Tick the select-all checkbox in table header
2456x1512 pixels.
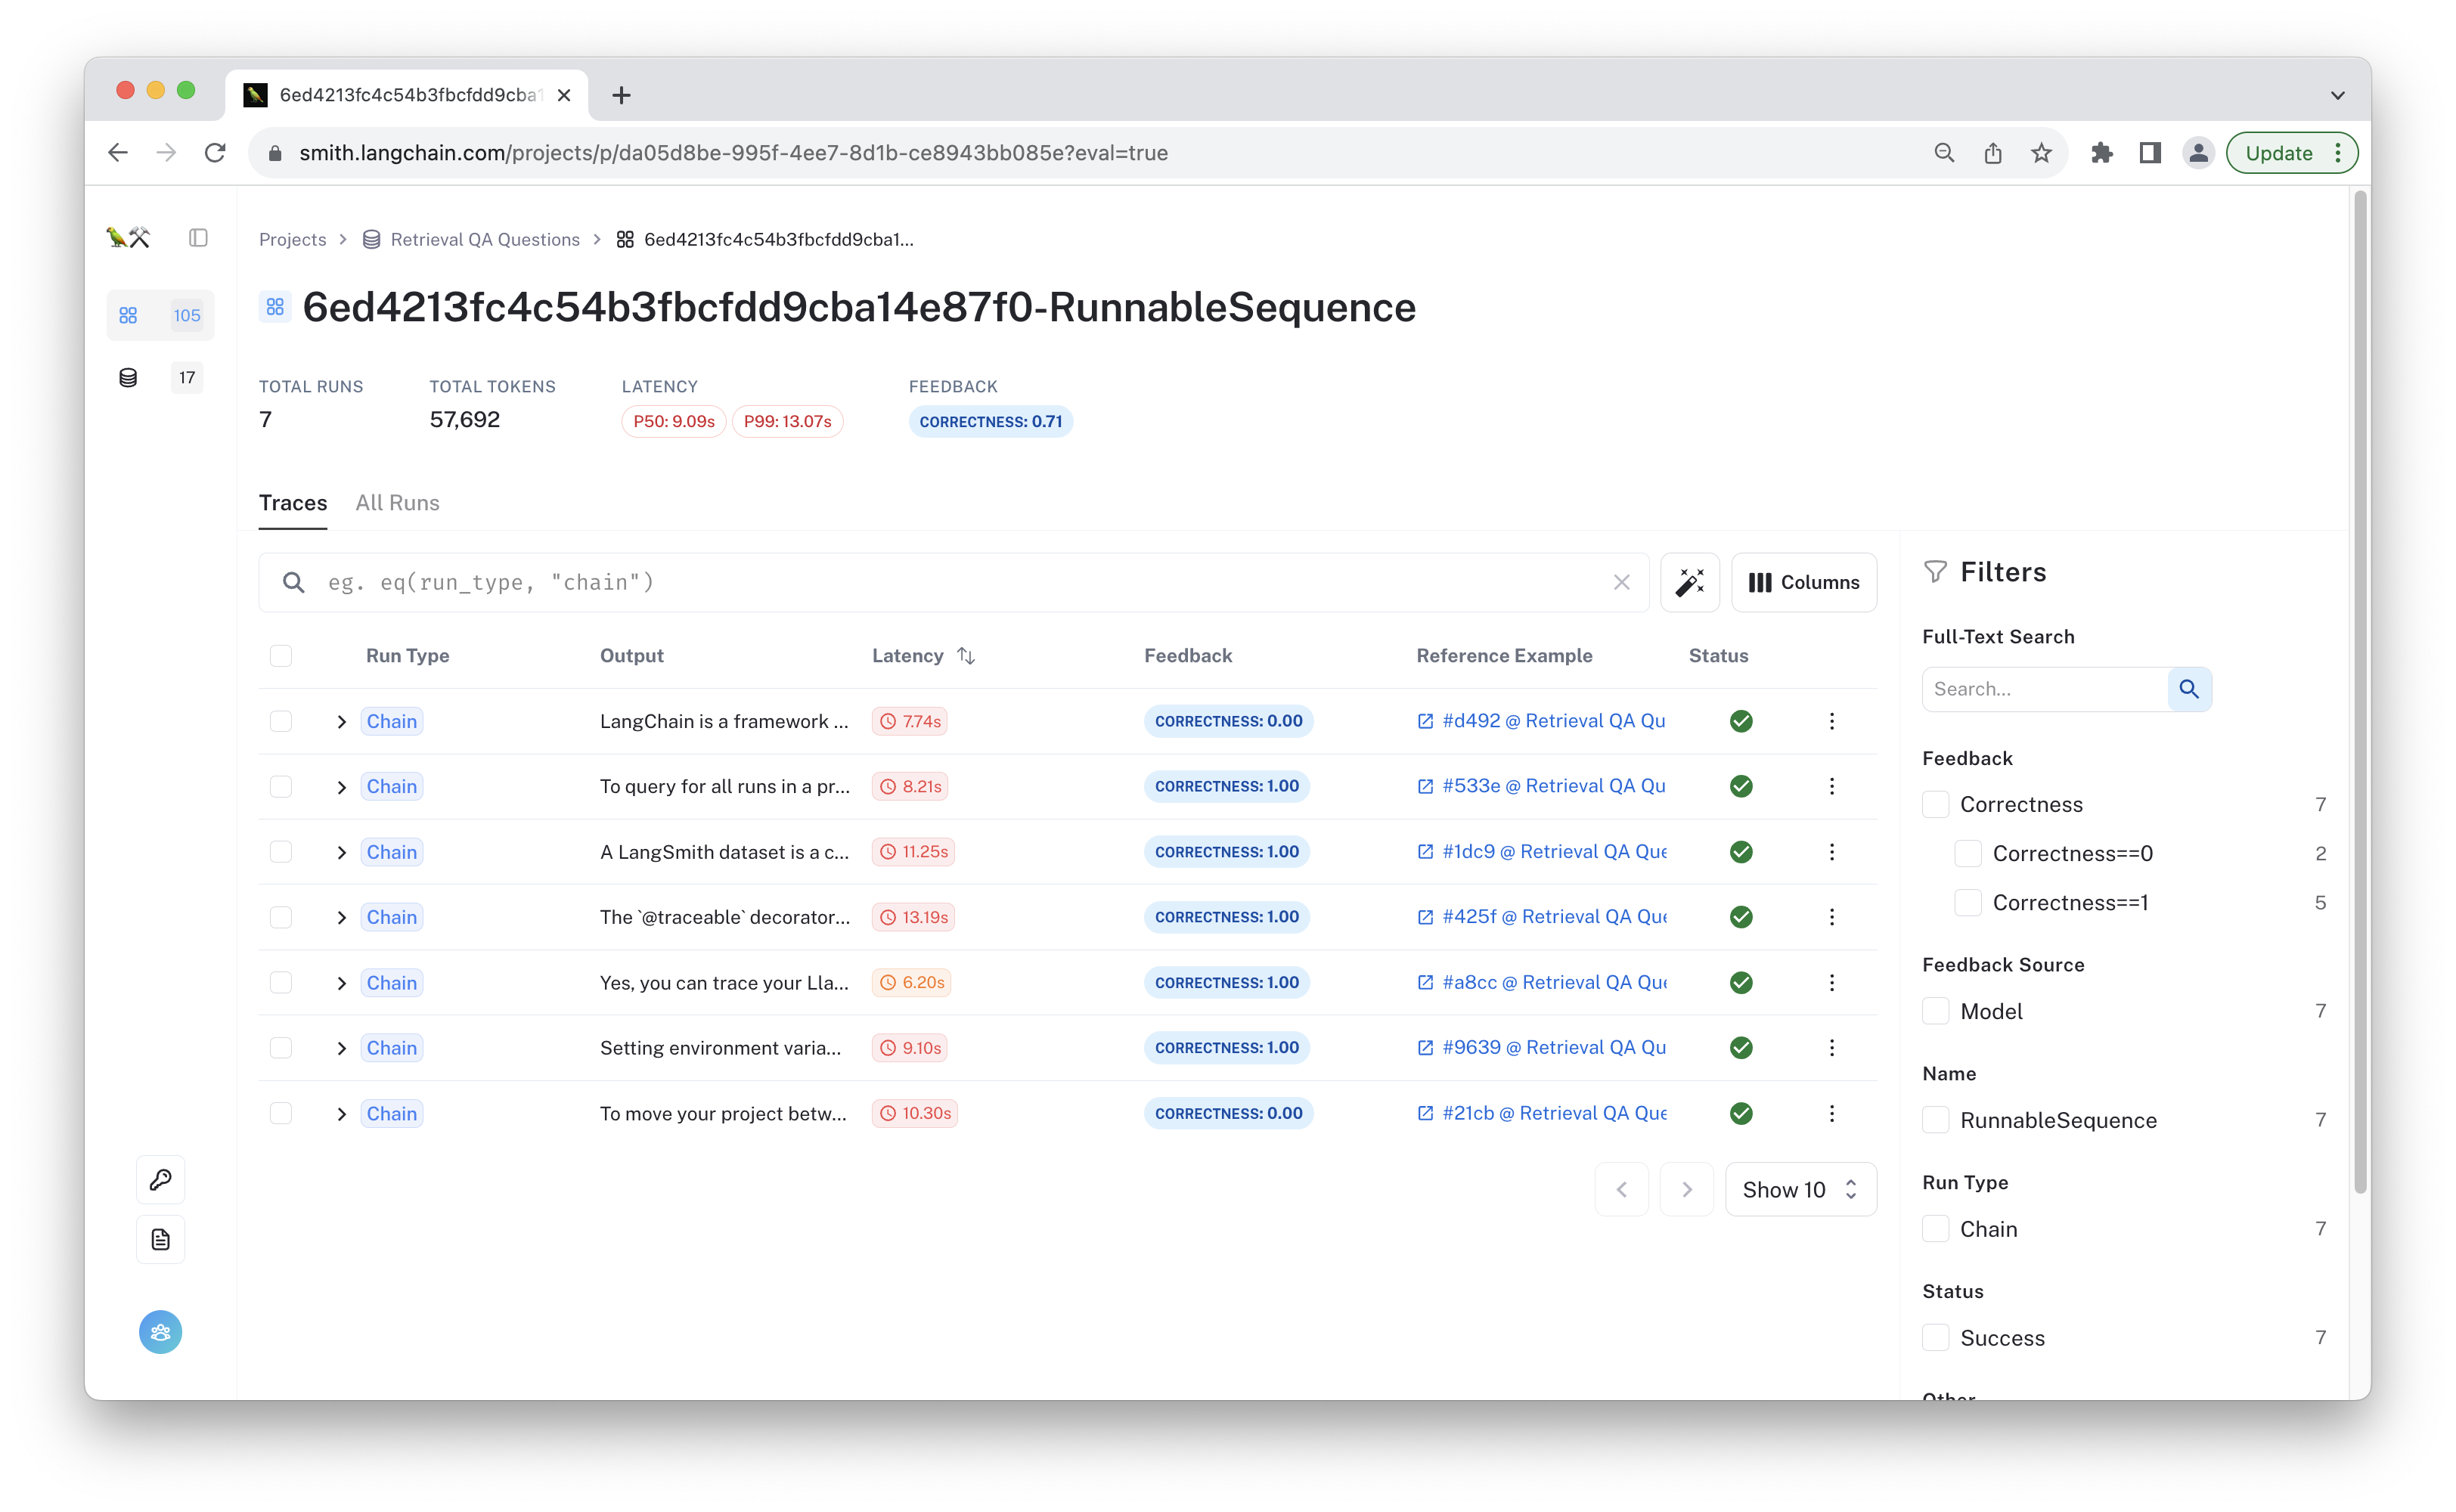click(281, 655)
